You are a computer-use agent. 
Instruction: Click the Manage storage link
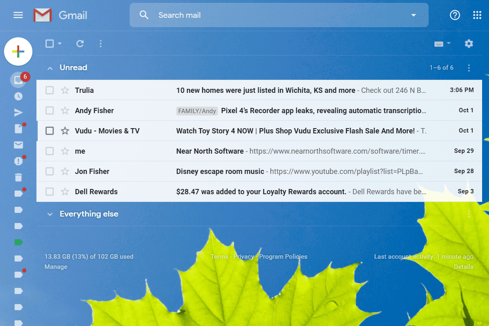point(56,267)
